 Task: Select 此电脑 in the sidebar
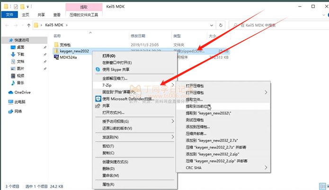(19, 101)
